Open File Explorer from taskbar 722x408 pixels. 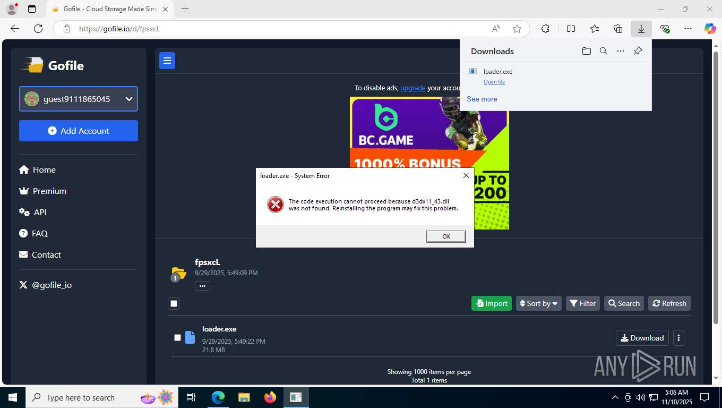(x=244, y=397)
